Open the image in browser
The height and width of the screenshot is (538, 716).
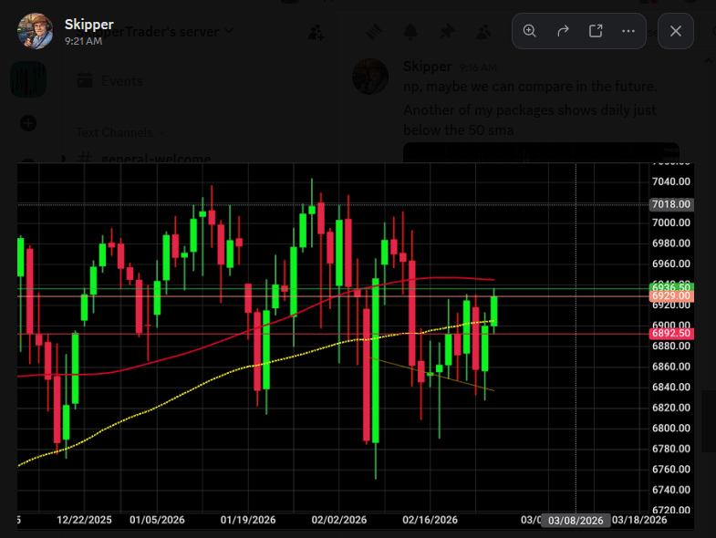click(596, 31)
